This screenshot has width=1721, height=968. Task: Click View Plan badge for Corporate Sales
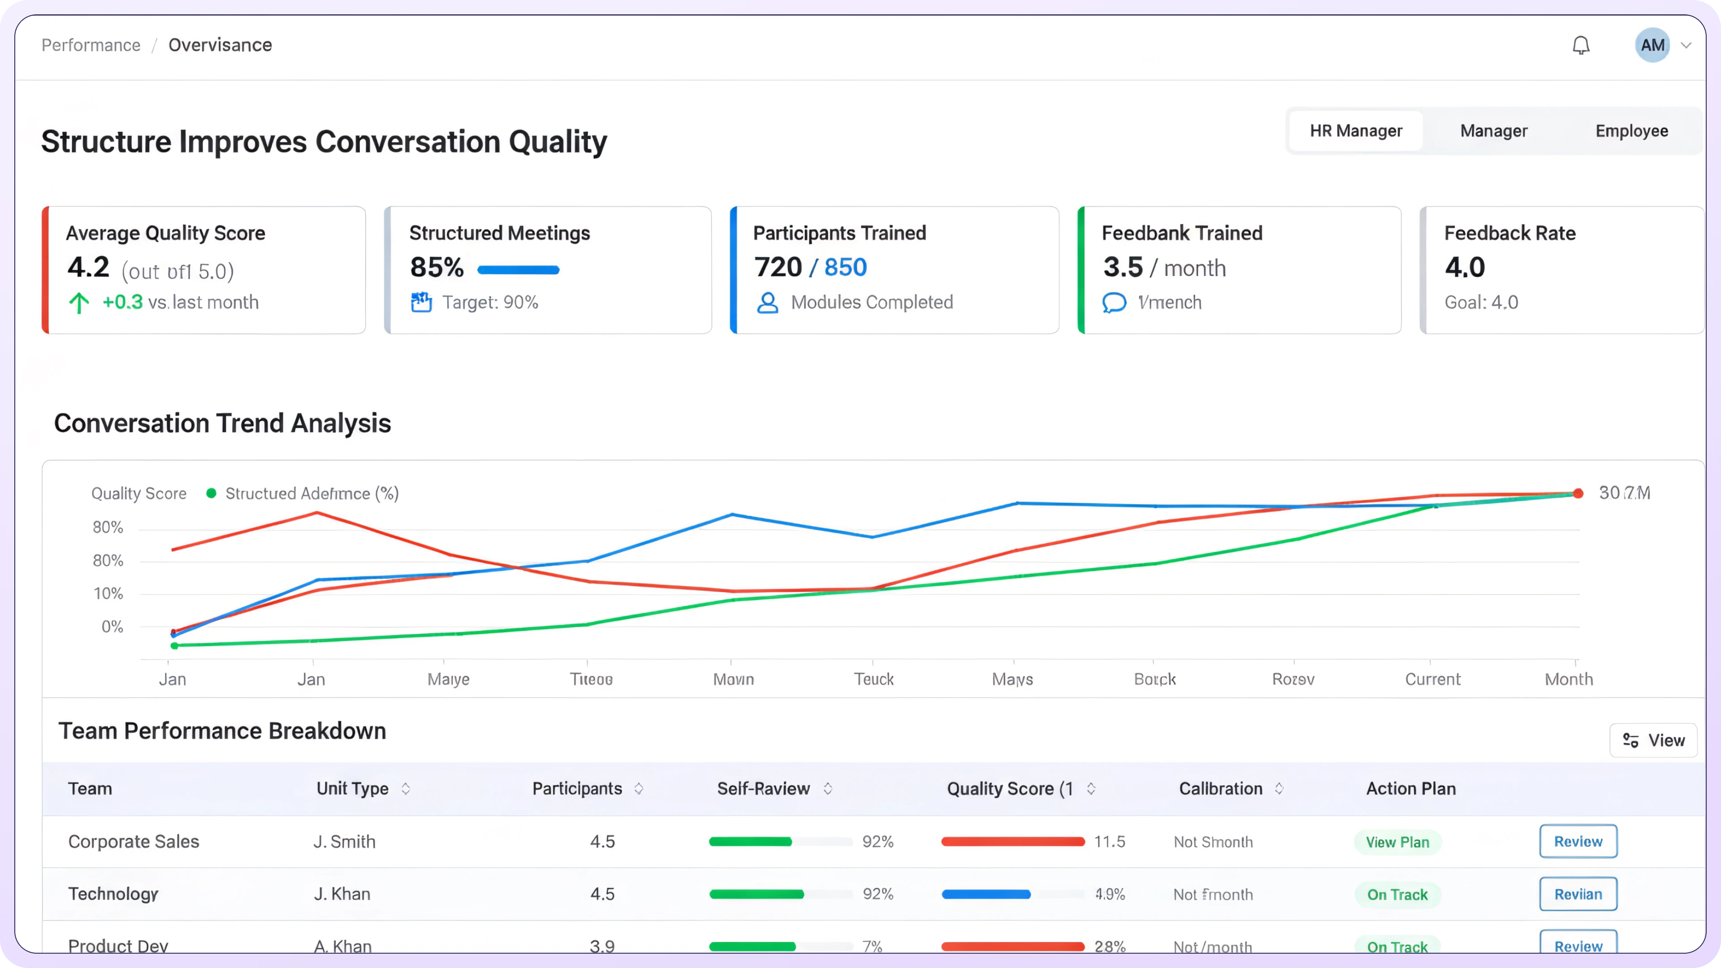click(x=1397, y=842)
